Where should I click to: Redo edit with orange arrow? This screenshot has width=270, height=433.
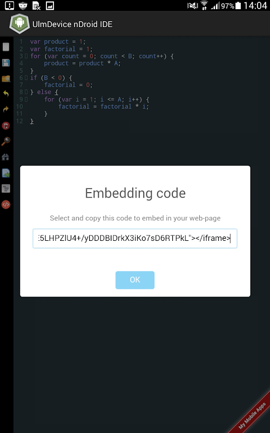(6, 110)
